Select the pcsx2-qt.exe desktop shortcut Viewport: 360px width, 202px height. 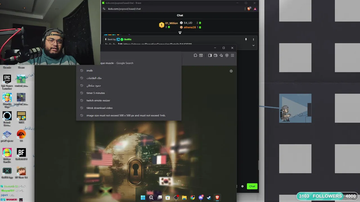point(7,136)
